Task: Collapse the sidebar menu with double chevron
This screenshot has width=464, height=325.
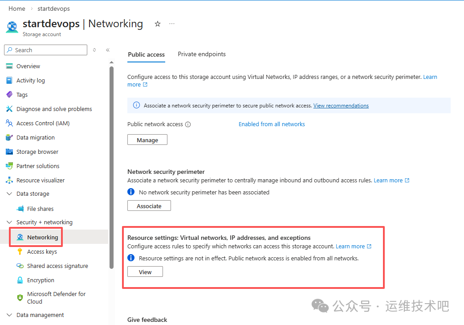Action: (x=108, y=50)
